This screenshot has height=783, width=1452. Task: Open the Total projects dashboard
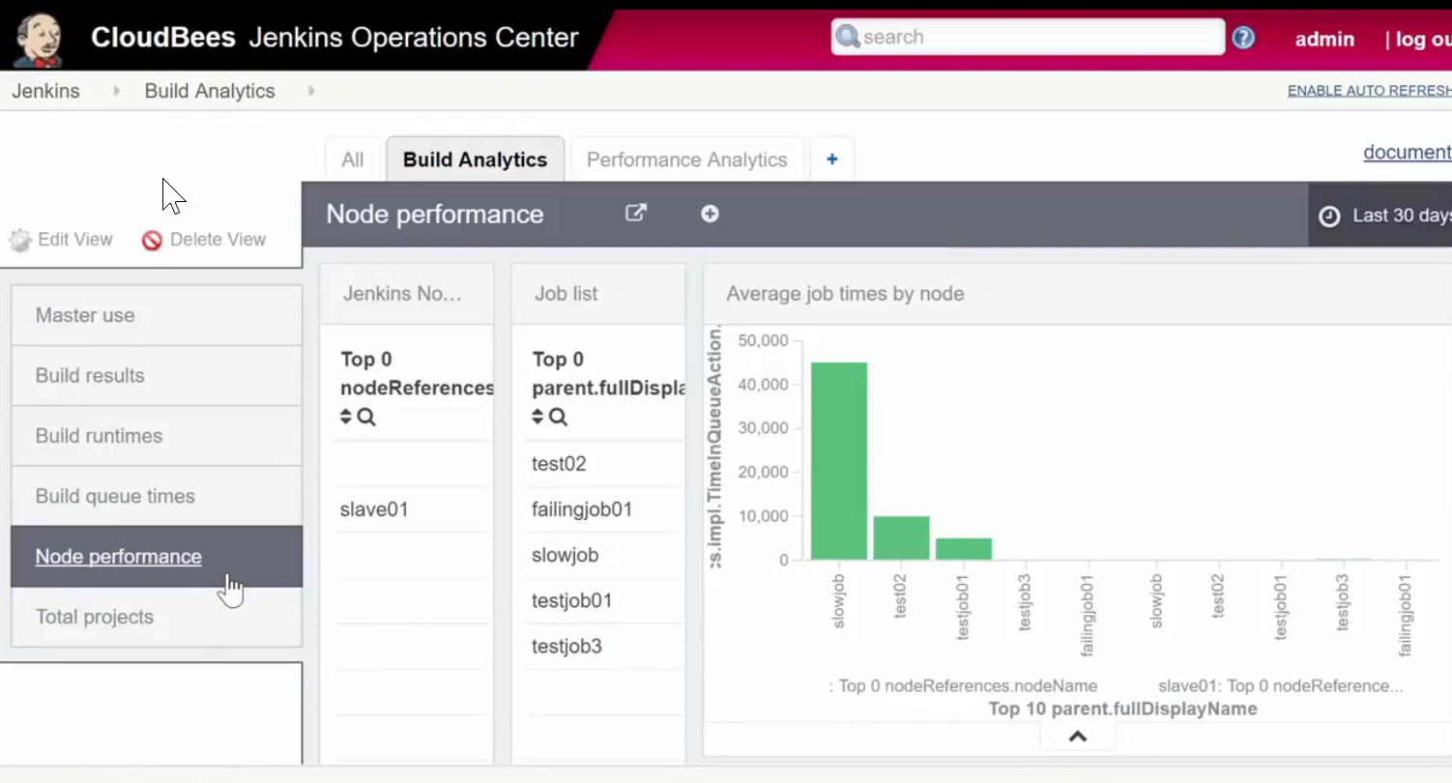[95, 617]
